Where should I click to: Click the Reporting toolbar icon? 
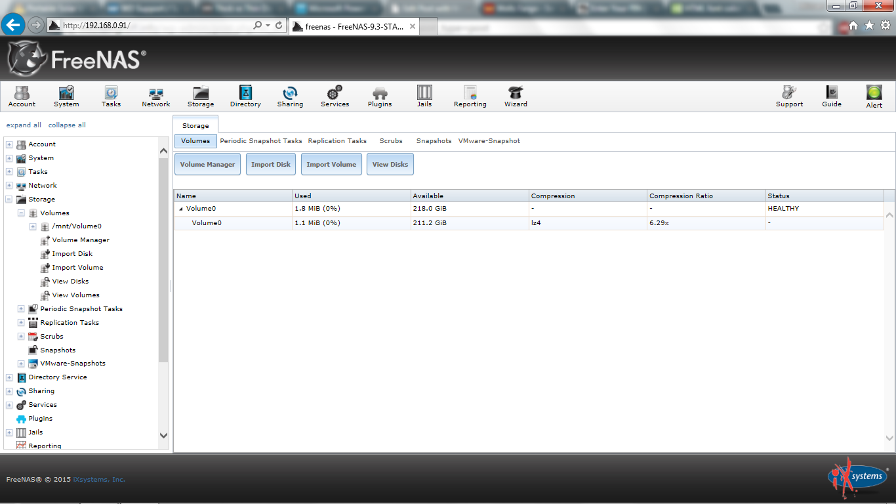point(470,96)
